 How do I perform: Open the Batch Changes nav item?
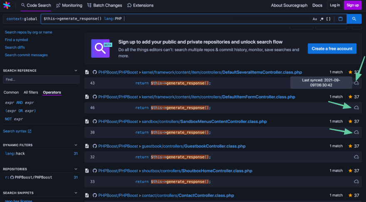coord(104,5)
